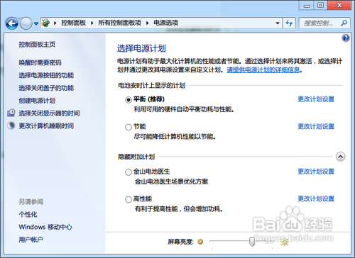The height and width of the screenshot is (258, 355).
Task: Open 选择关闭盖子的功能 link
Action: click(46, 88)
